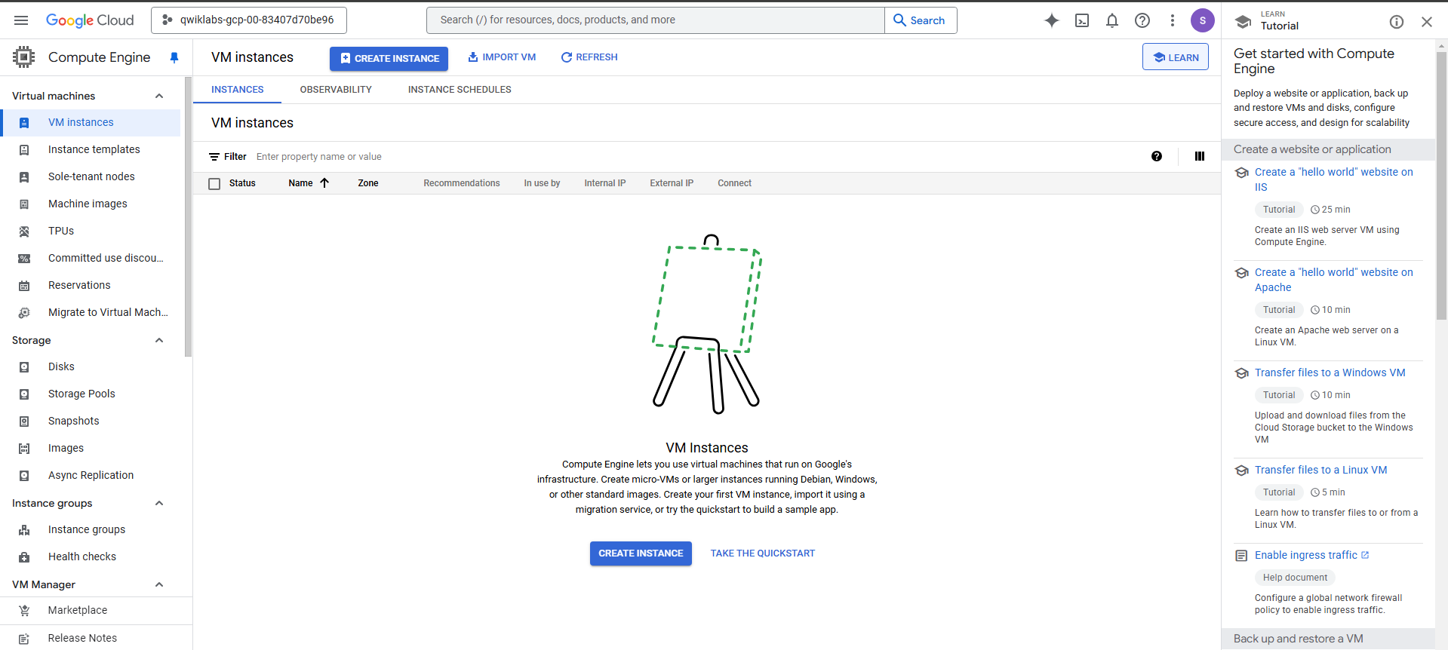1448x650 pixels.
Task: Open the account avatar labeled S
Action: pyautogui.click(x=1203, y=20)
